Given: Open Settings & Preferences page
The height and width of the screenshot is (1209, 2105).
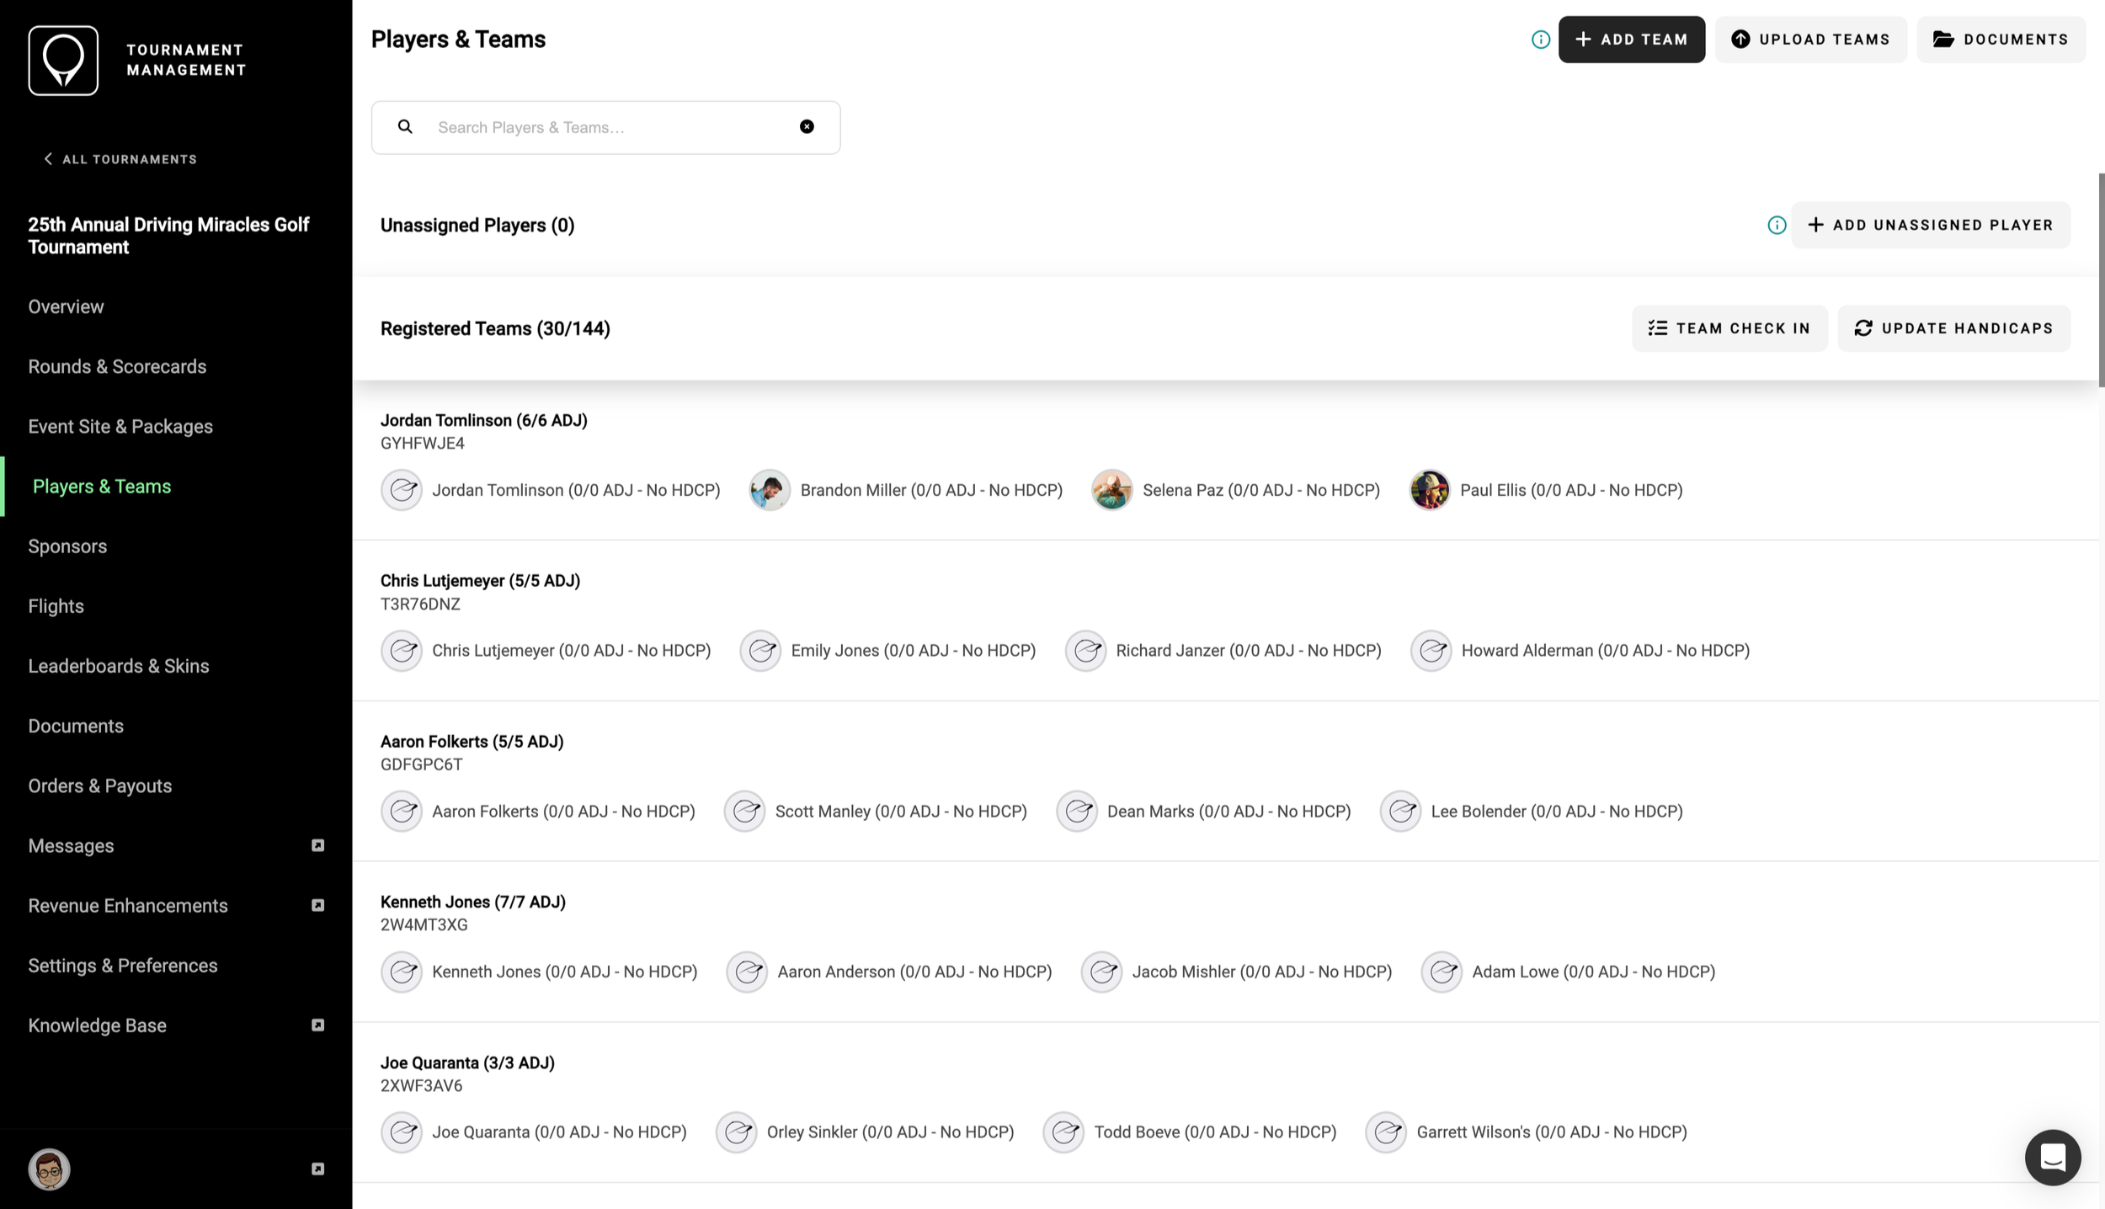Looking at the screenshot, I should [x=123, y=966].
